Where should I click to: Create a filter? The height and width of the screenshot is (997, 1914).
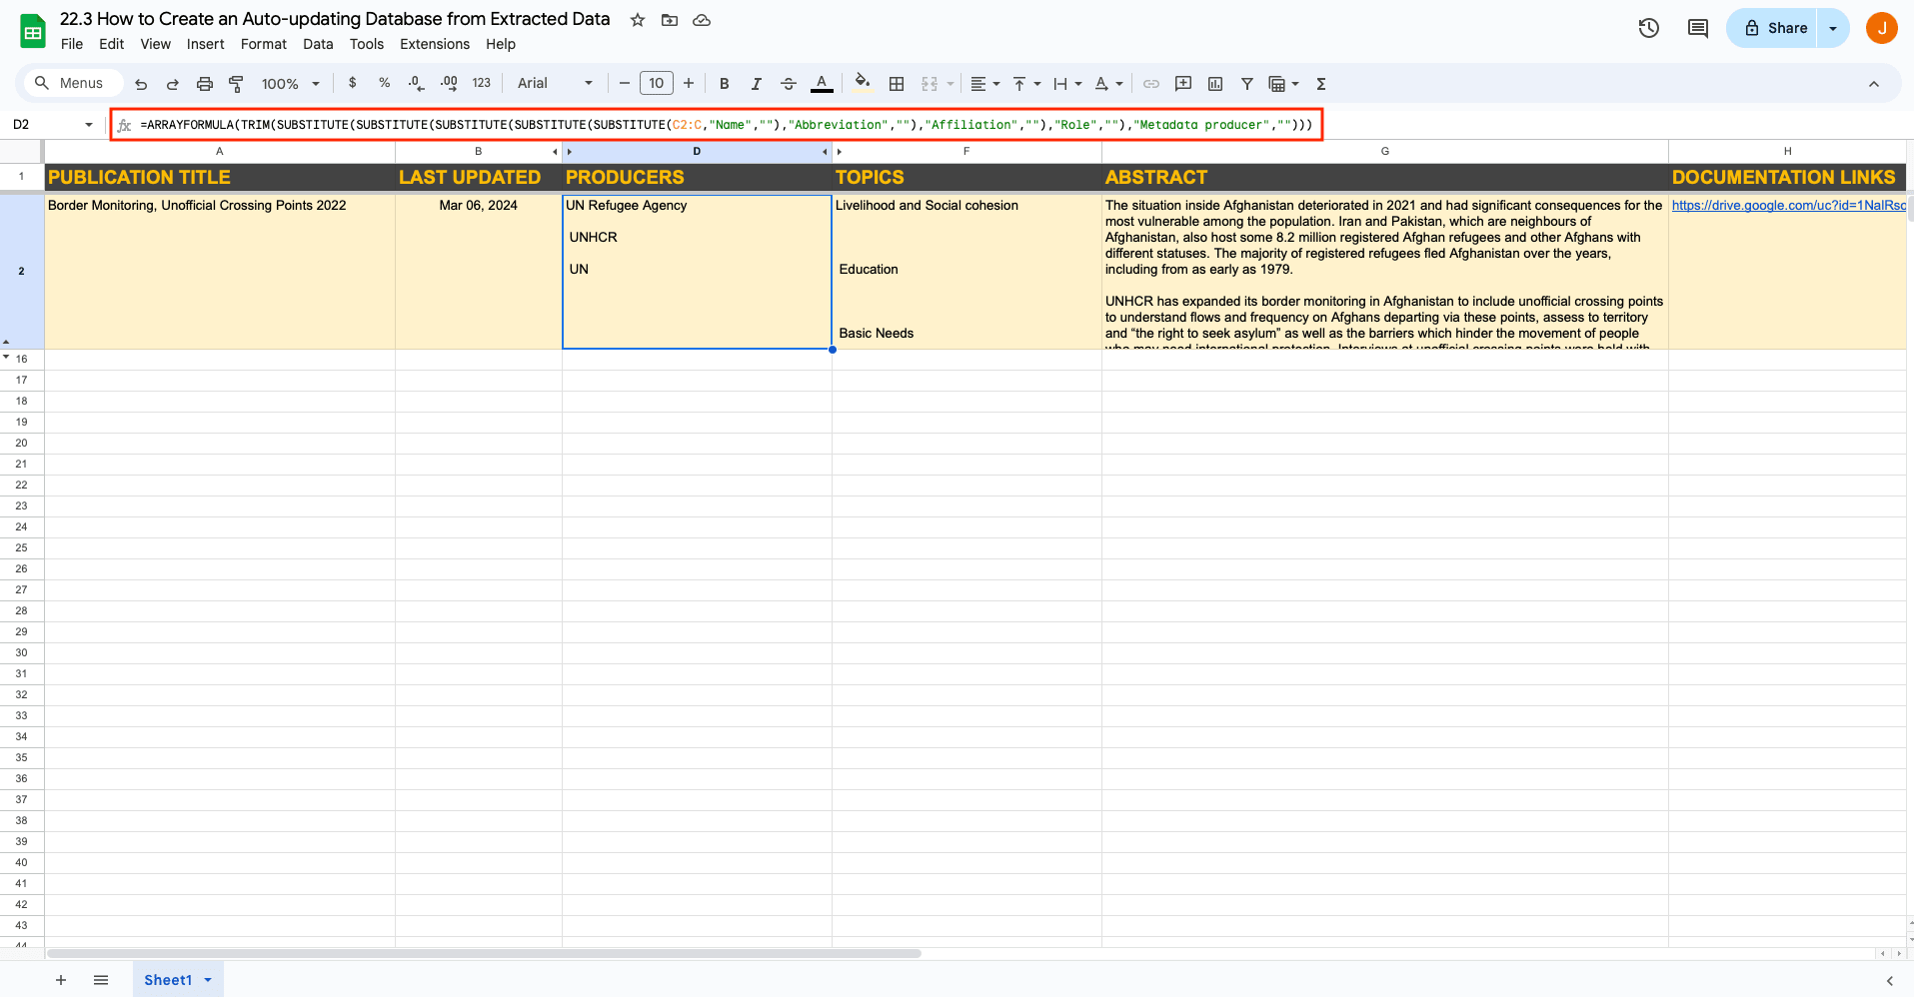point(1247,84)
